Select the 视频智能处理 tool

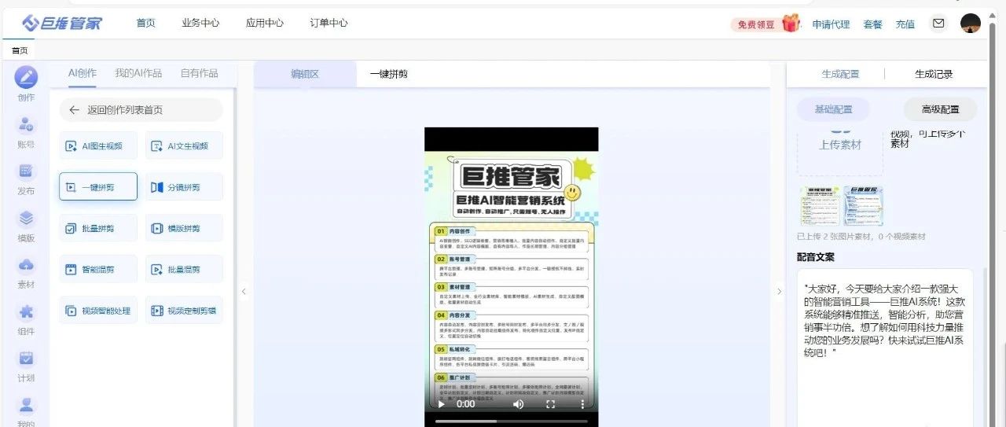point(98,311)
